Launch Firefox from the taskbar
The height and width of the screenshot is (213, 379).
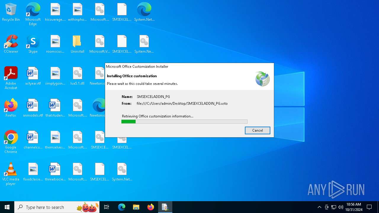(151, 207)
